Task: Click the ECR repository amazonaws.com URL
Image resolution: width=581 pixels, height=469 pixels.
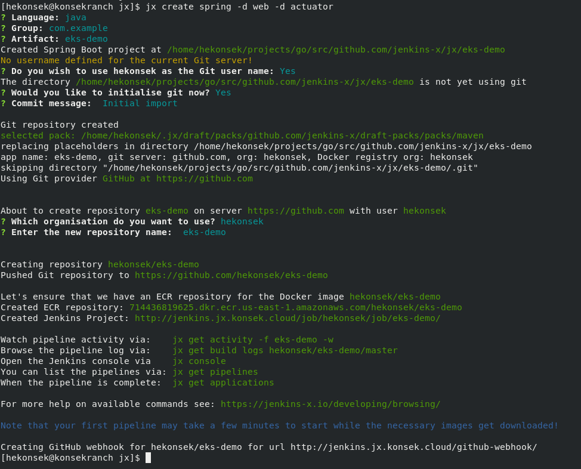Action: [296, 308]
